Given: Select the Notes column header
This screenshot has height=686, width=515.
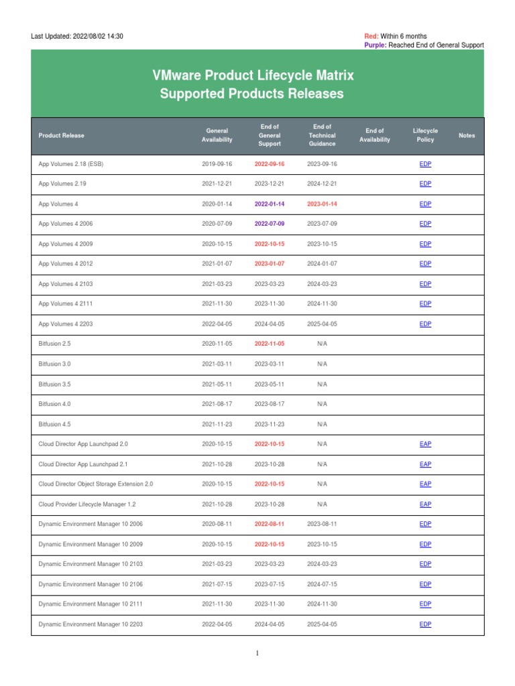Looking at the screenshot, I should tap(467, 135).
